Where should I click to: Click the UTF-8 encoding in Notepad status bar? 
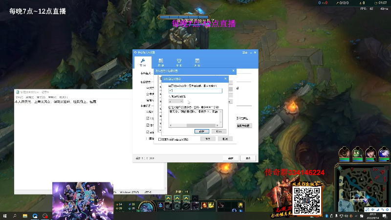[x=148, y=192]
